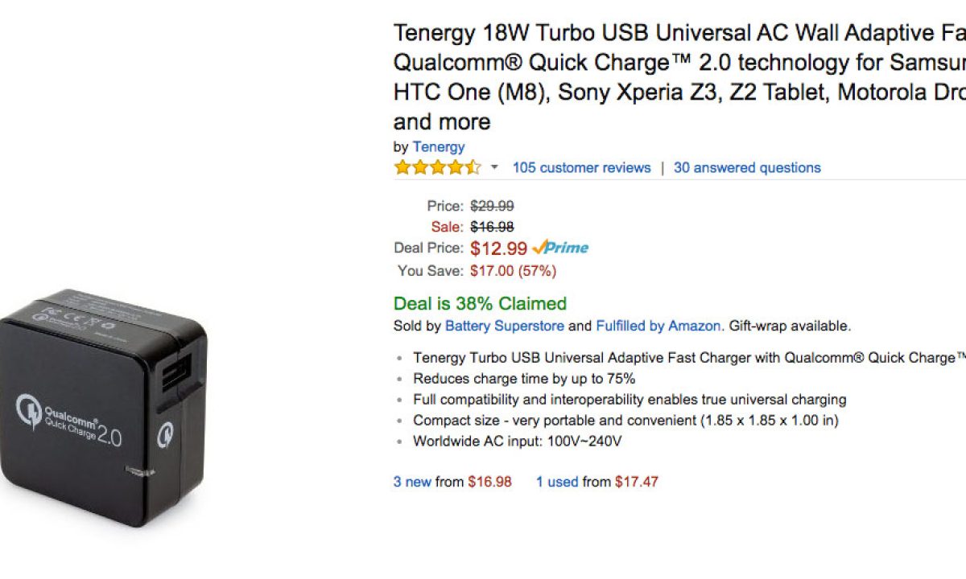Click the You Save $17.00 (57%) amount
Image resolution: width=966 pixels, height=579 pixels.
click(513, 271)
